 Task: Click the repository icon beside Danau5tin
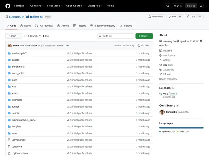[7, 17]
